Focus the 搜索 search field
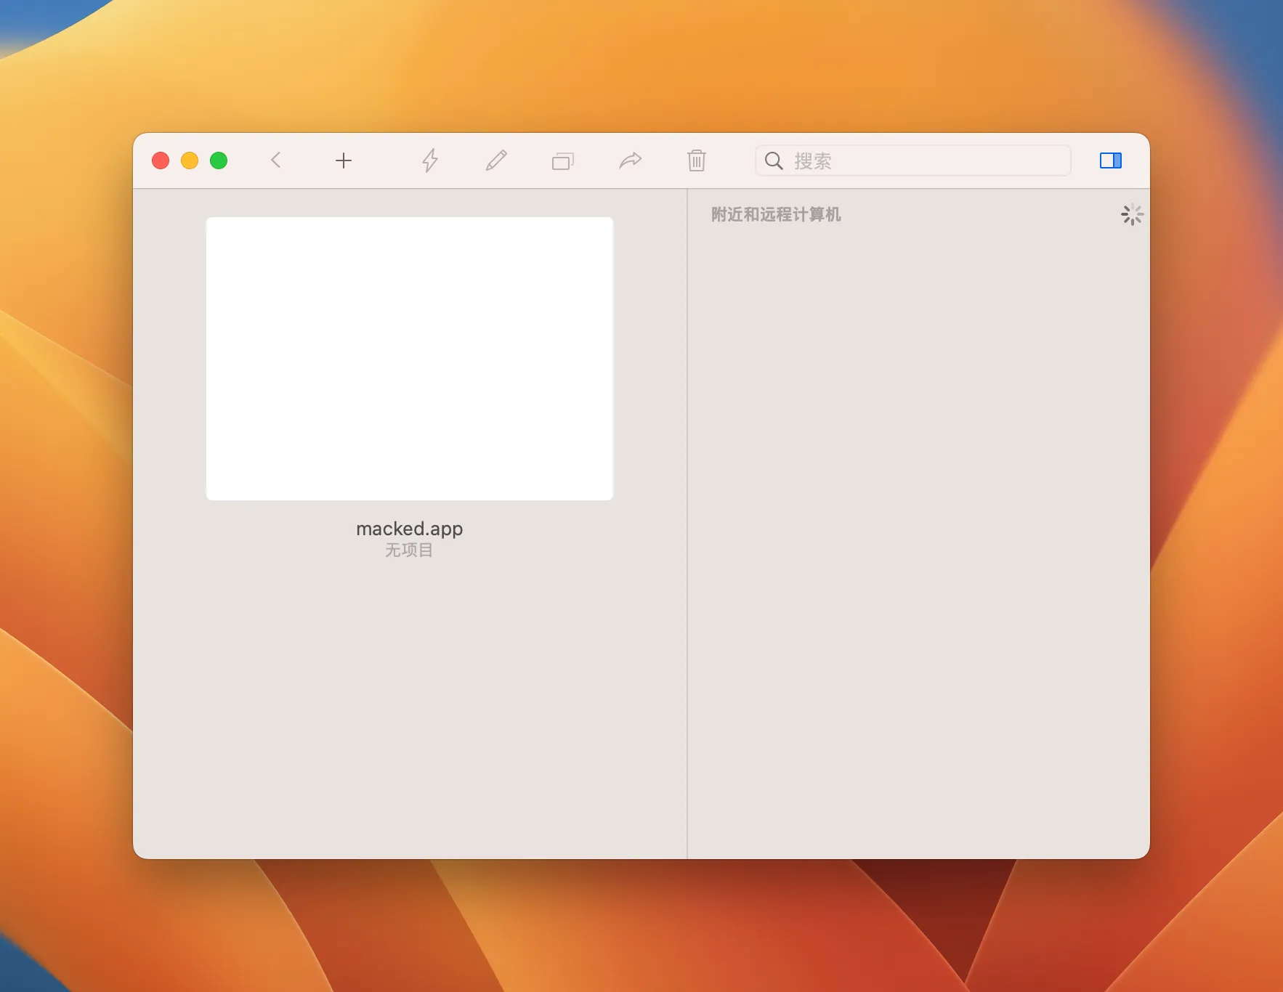 [923, 160]
